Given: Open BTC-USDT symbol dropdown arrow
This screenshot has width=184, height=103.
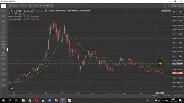Looking at the screenshot, I should pos(35,11).
